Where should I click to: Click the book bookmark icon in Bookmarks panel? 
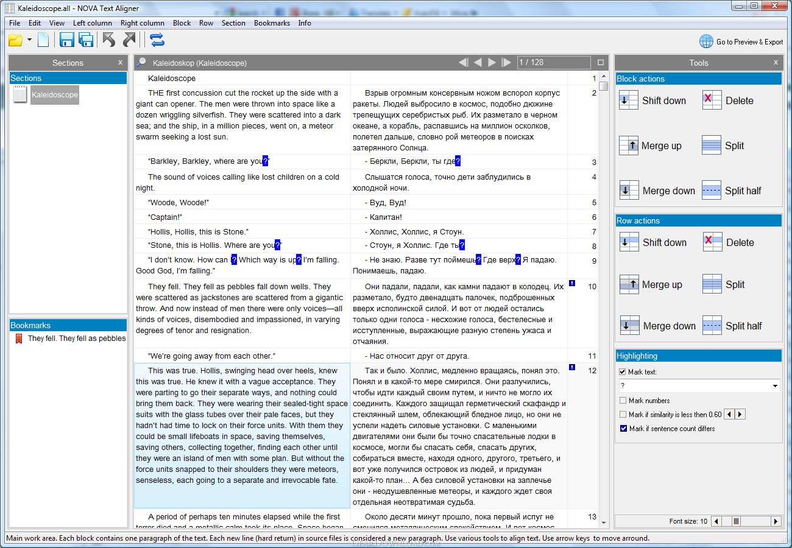pyautogui.click(x=19, y=339)
